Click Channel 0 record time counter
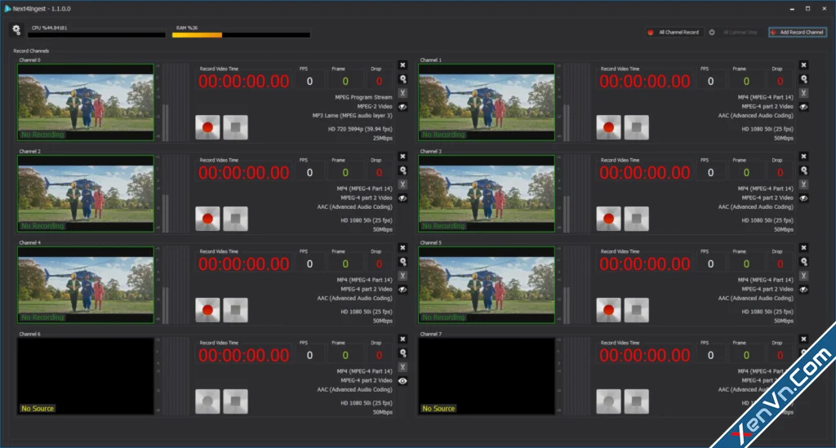The width and height of the screenshot is (836, 448). pos(243,82)
